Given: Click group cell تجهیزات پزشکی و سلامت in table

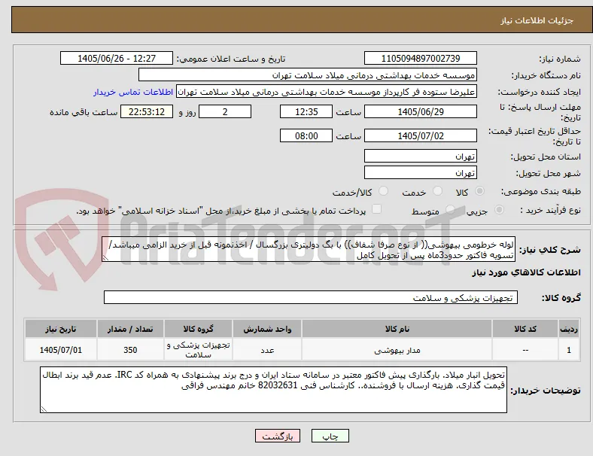Looking at the screenshot, I should point(198,350).
